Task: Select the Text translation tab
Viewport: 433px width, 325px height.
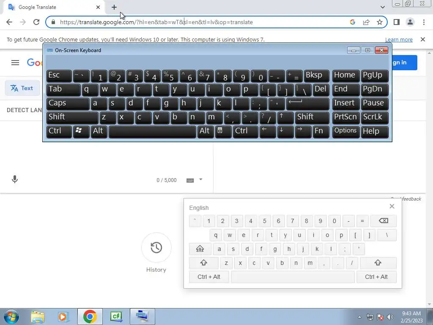Action: 22,88
